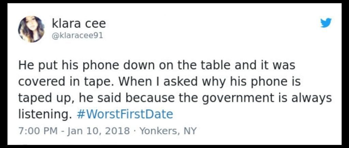The height and width of the screenshot is (148, 349).
Task: Click the word "said" in the tweet
Action: [109, 98]
